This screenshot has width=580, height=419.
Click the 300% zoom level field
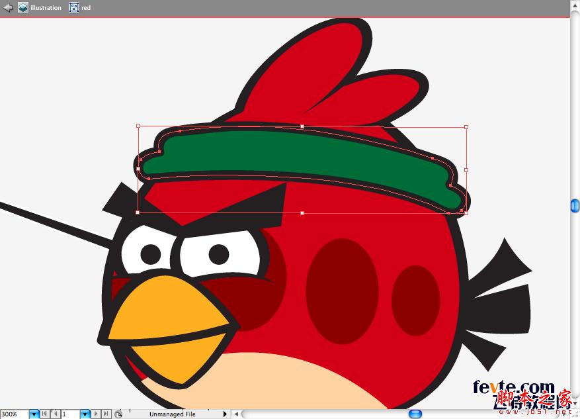pos(15,414)
